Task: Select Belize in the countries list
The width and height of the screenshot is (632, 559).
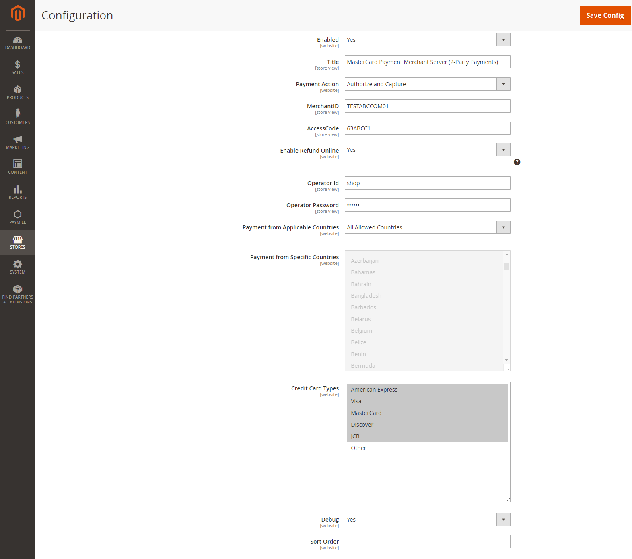Action: (424, 342)
